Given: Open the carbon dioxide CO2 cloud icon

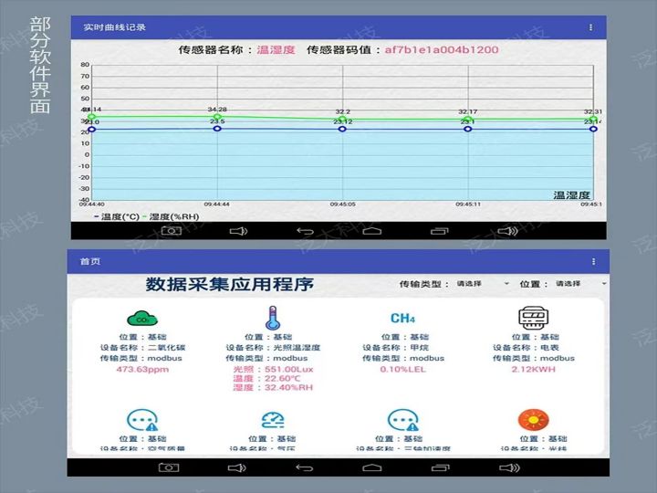Looking at the screenshot, I should tap(141, 319).
